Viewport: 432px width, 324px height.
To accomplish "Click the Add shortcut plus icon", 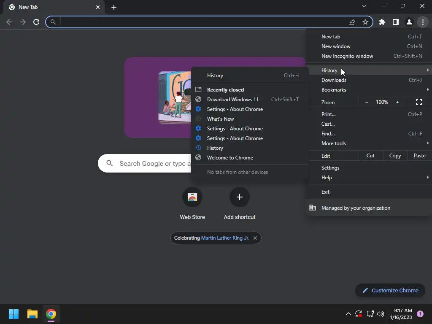I will pyautogui.click(x=240, y=197).
